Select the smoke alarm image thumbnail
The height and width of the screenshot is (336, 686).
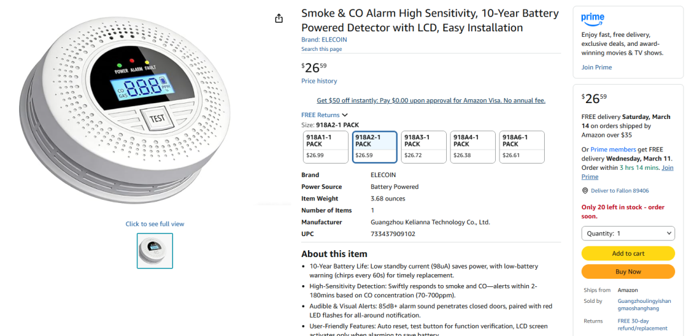point(155,251)
